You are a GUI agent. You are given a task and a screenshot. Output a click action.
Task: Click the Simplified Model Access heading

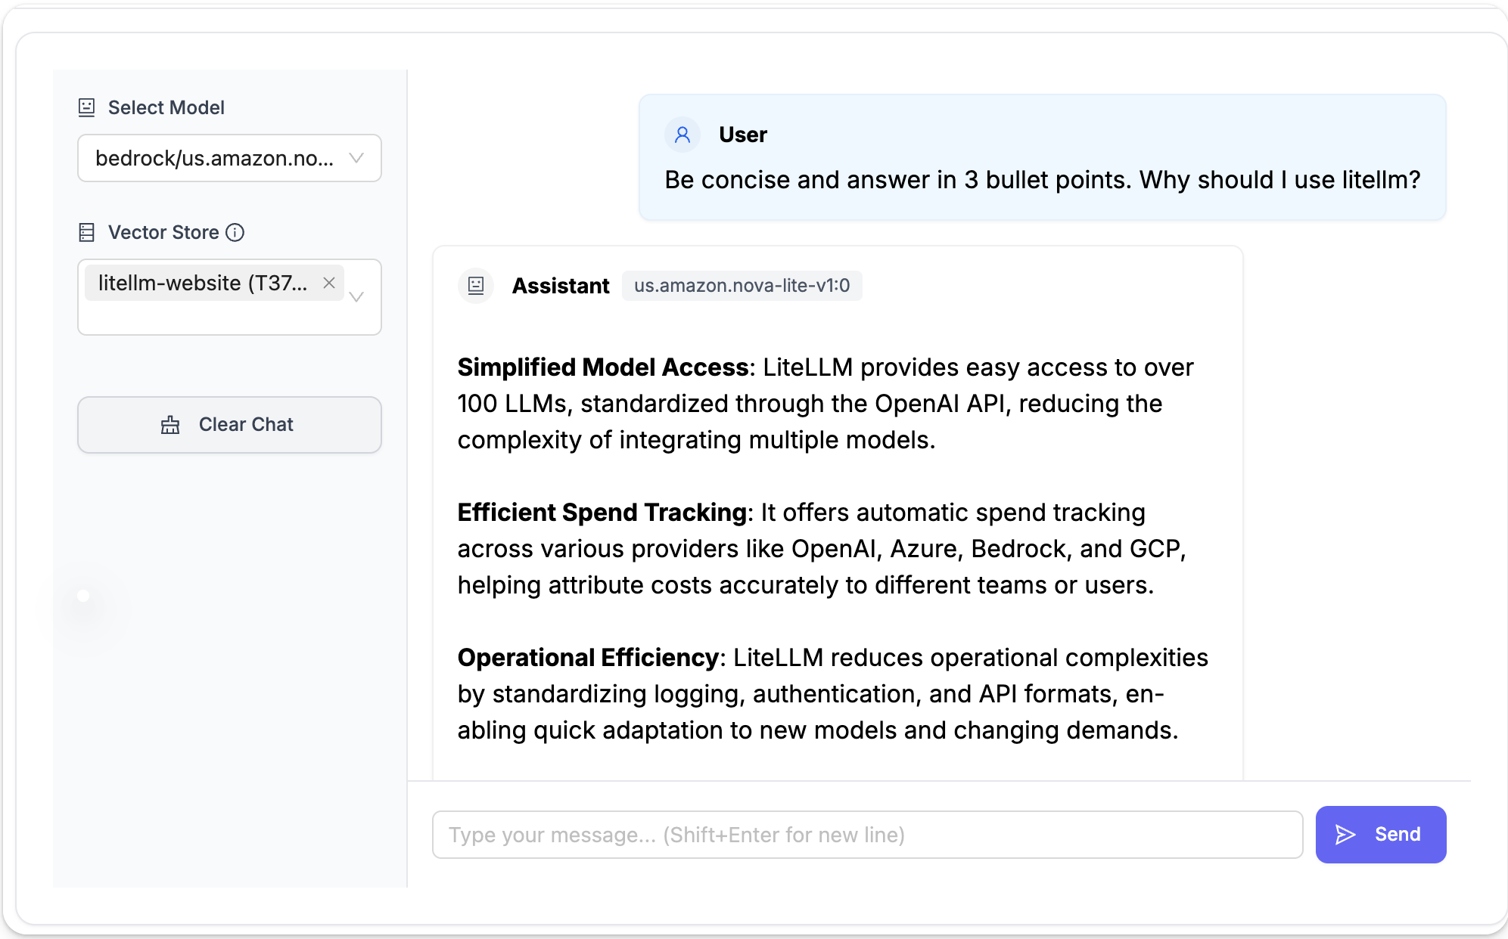click(603, 367)
